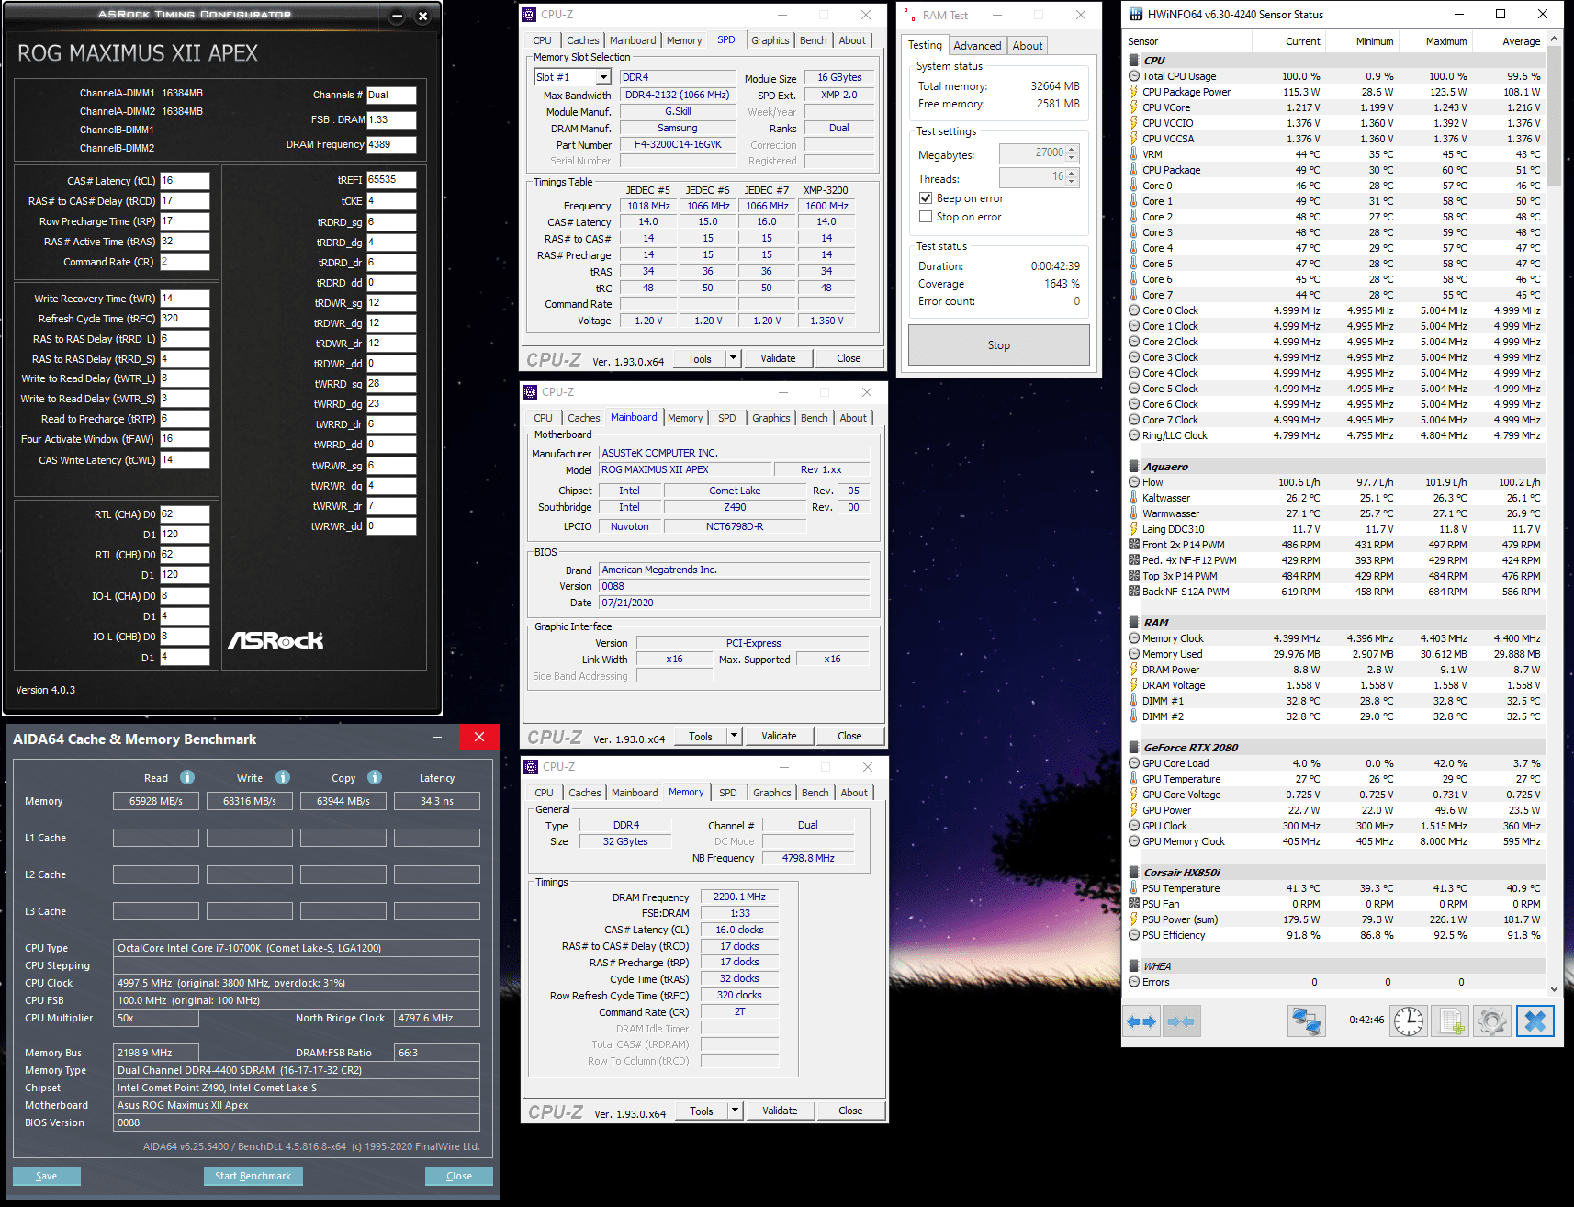Open Tools dropdown arrow in CPU-Z Mainboard window
The width and height of the screenshot is (1574, 1207).
click(x=734, y=736)
